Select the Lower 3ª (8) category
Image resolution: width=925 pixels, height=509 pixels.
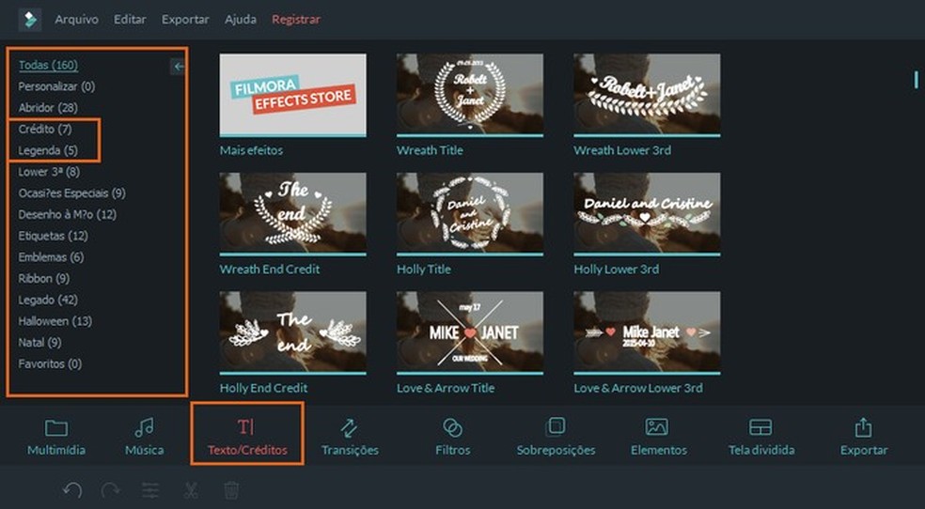point(49,172)
